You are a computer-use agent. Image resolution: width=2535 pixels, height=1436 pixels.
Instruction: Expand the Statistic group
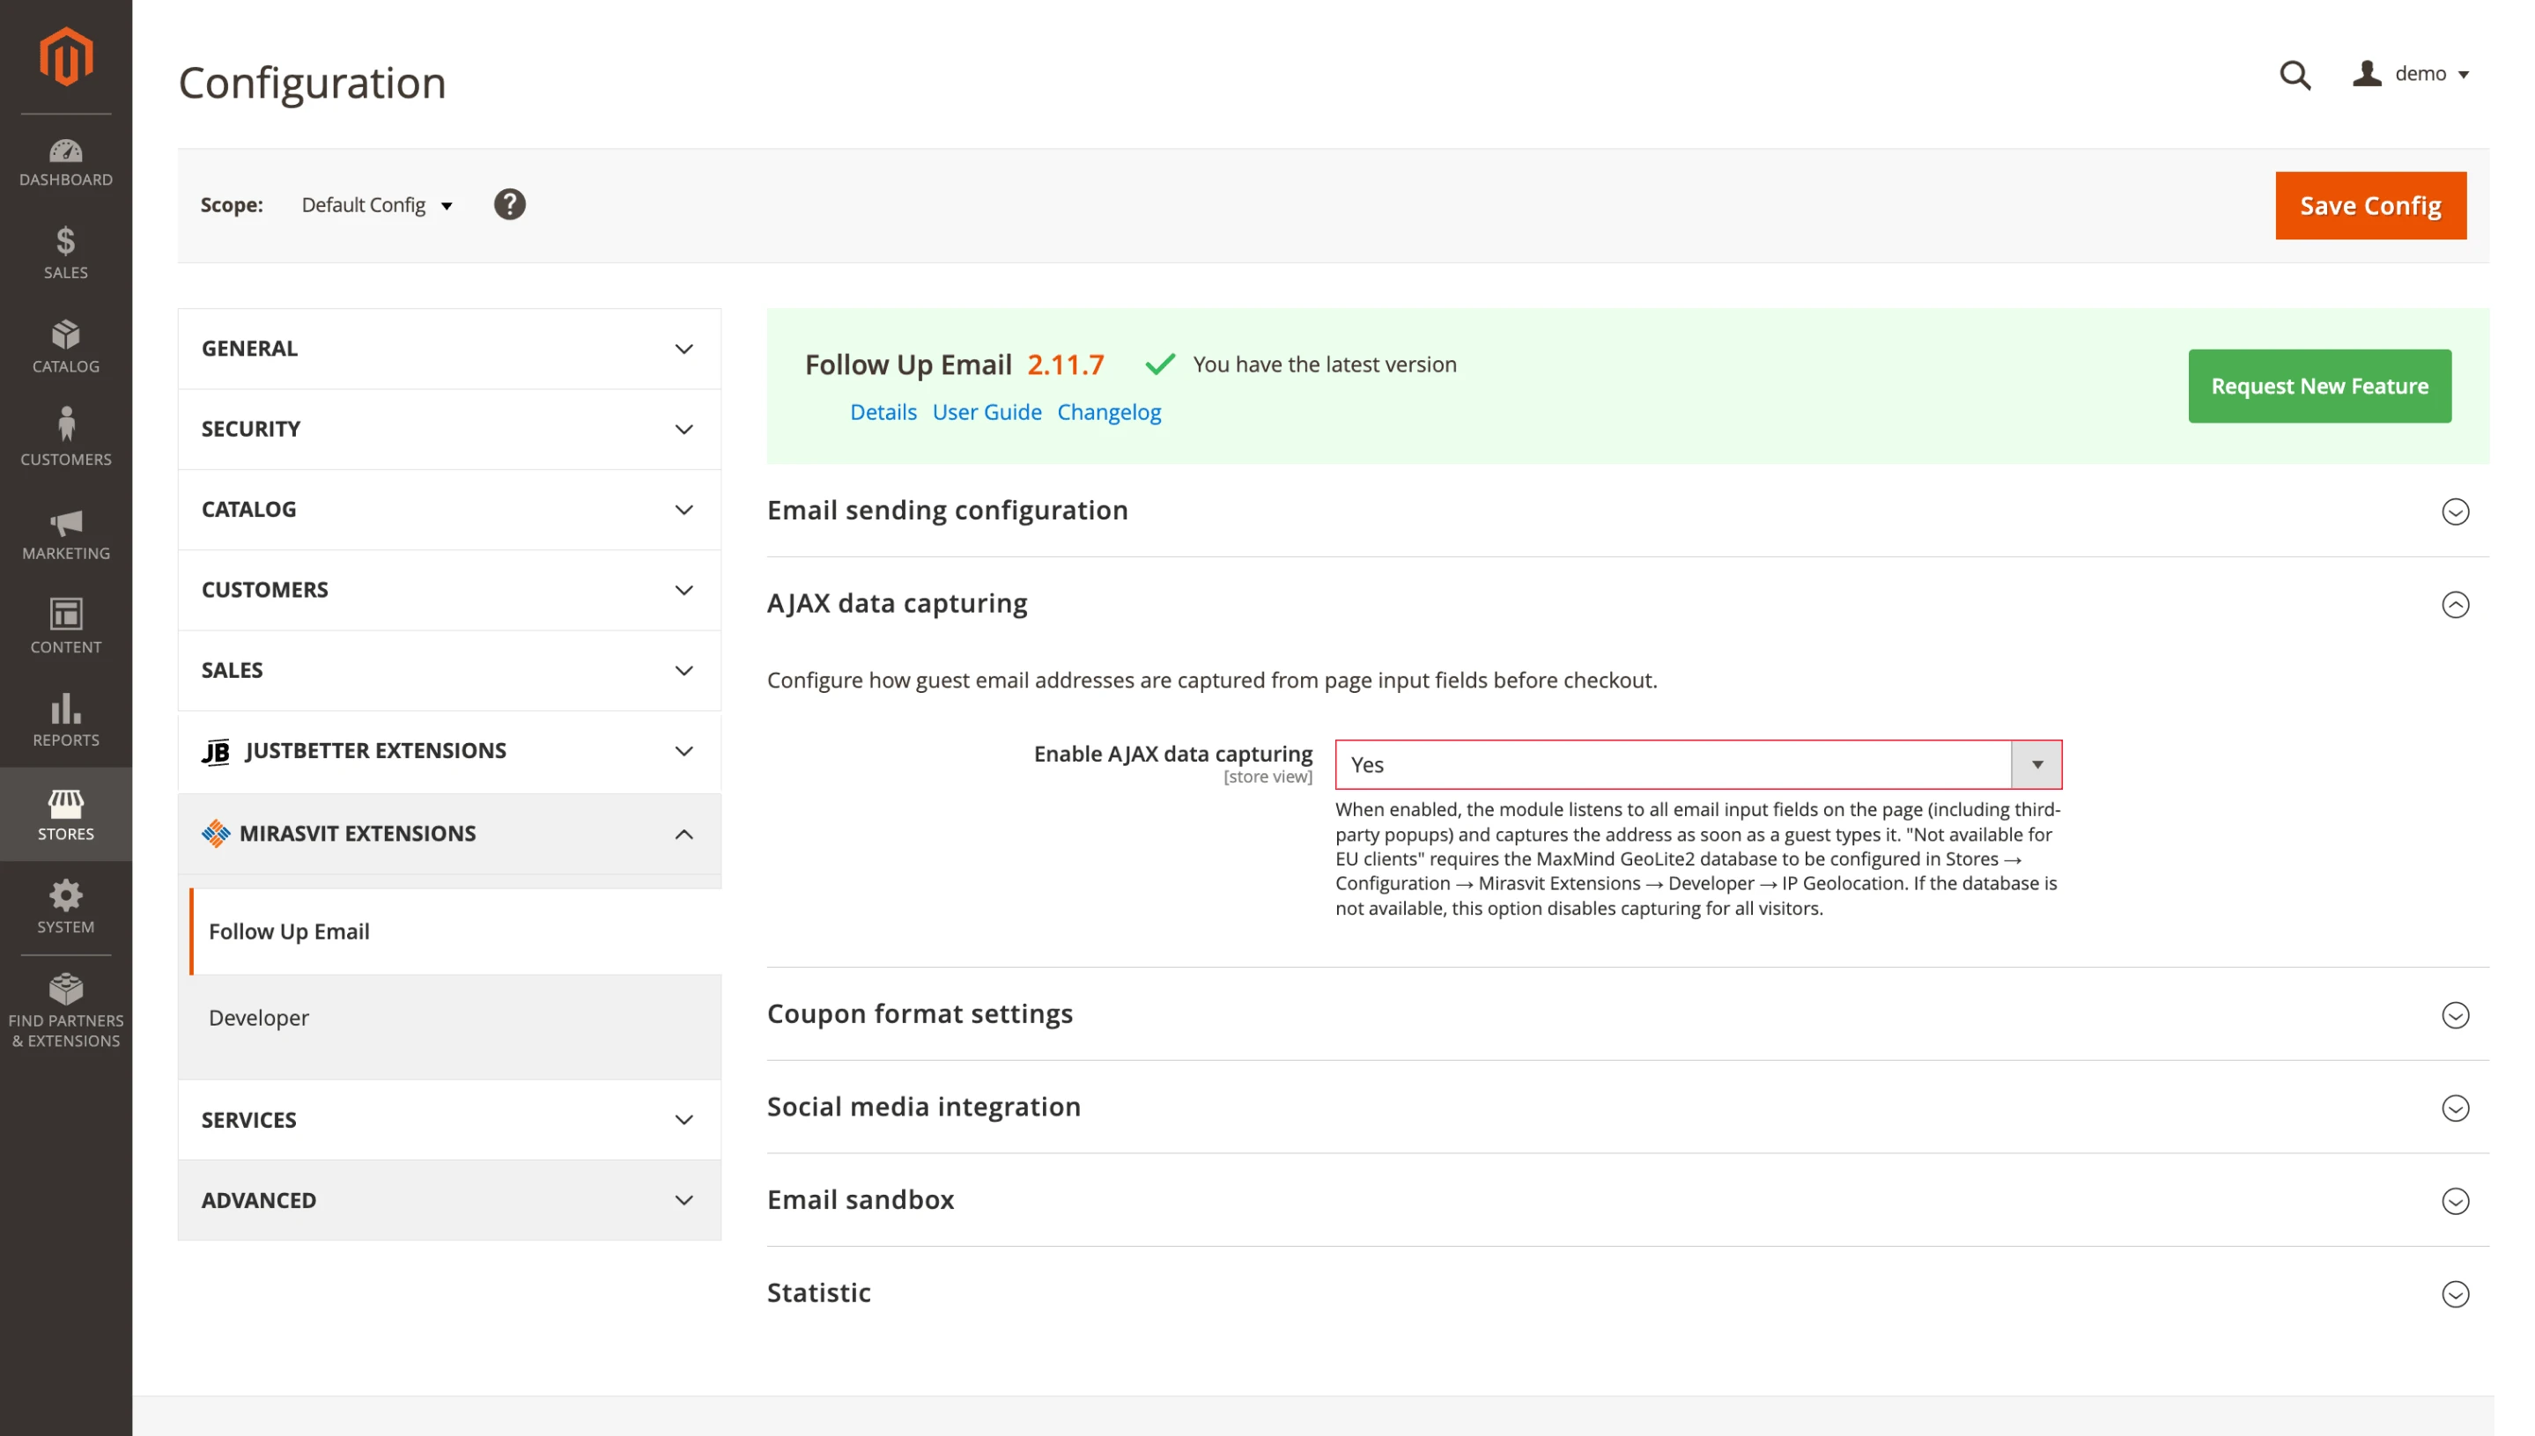(x=1628, y=1293)
